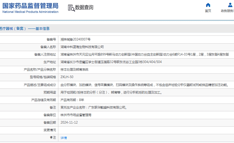Click the 备案人注册地址 row label
Image resolution: width=234 pixels, height=143 pixels.
pos(45,55)
